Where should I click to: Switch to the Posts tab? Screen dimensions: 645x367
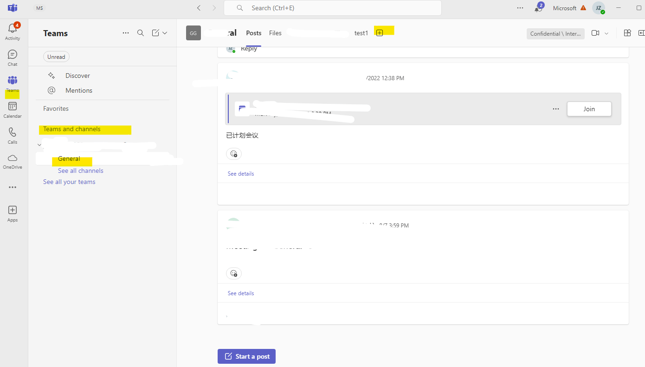coord(253,33)
